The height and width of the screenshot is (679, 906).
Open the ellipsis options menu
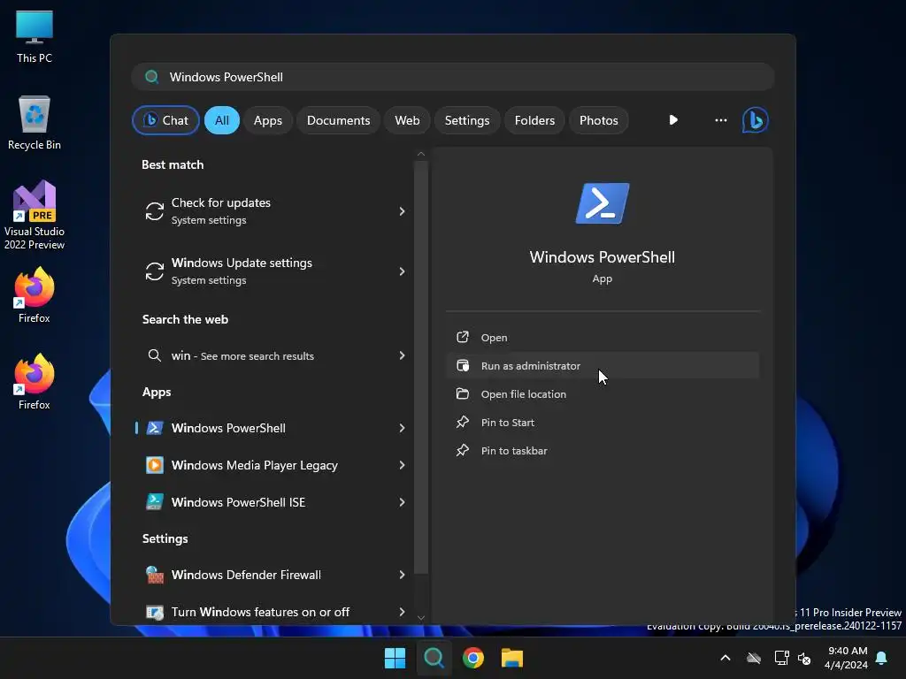click(720, 120)
